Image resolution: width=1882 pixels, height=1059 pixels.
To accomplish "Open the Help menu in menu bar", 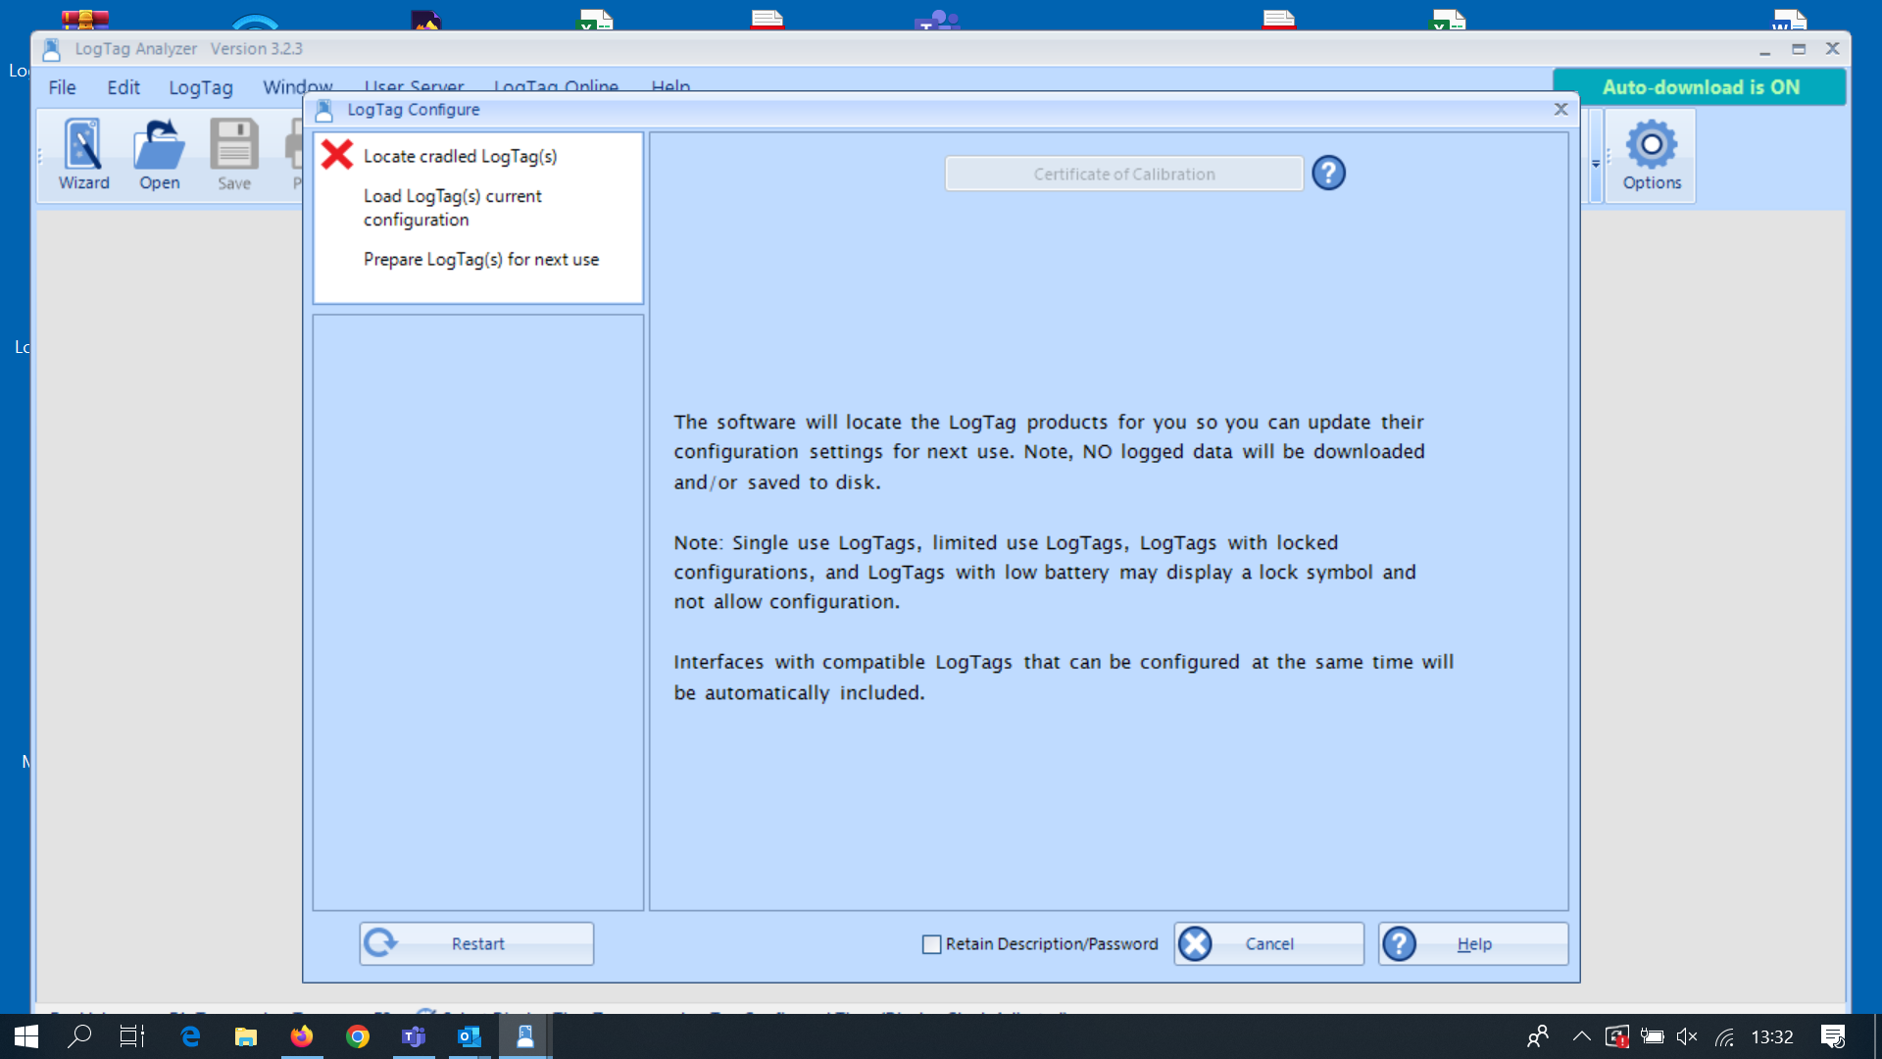I will click(670, 86).
